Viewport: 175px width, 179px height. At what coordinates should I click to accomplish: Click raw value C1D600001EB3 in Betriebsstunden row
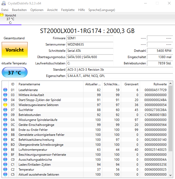pos(156,115)
